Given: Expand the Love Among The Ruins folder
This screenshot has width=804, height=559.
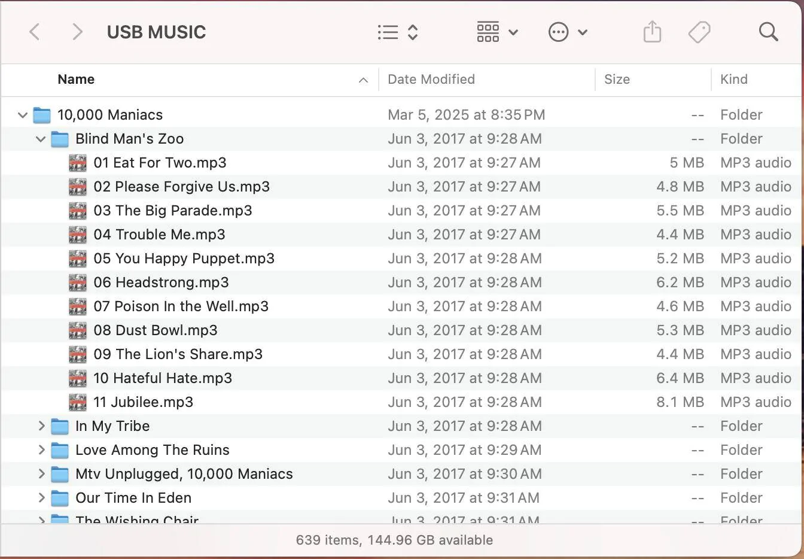Looking at the screenshot, I should point(41,450).
